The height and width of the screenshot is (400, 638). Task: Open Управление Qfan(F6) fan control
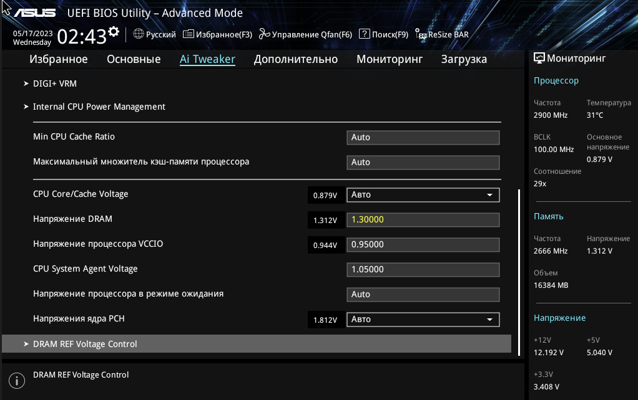[x=305, y=34]
